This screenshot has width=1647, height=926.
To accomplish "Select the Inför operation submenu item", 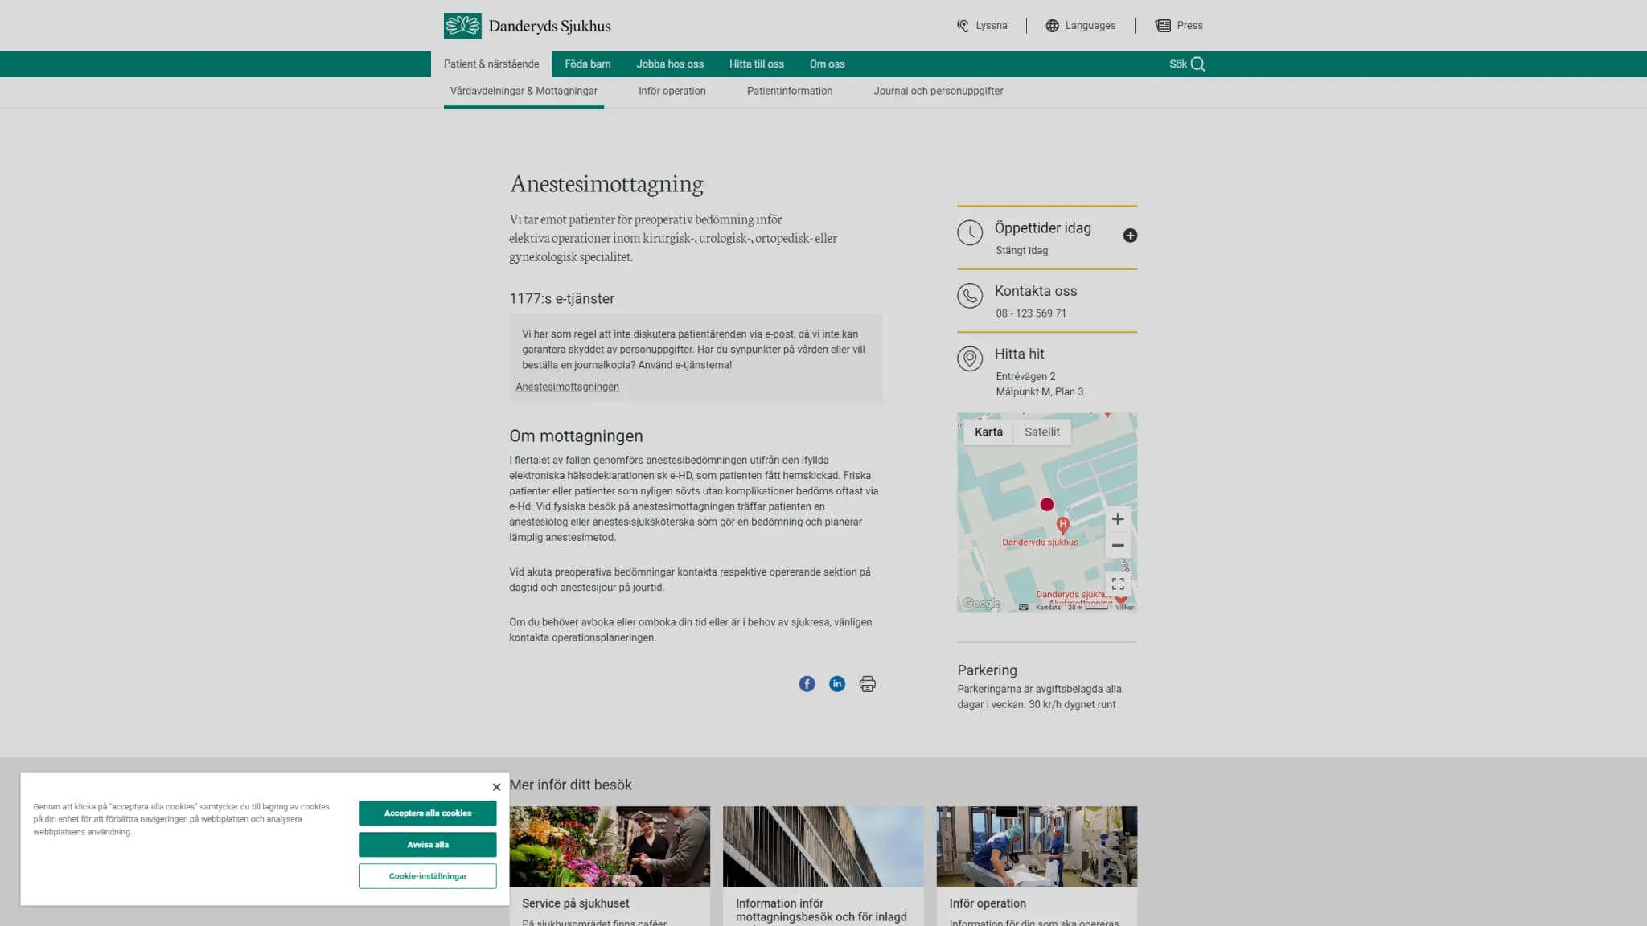I will pyautogui.click(x=672, y=92).
